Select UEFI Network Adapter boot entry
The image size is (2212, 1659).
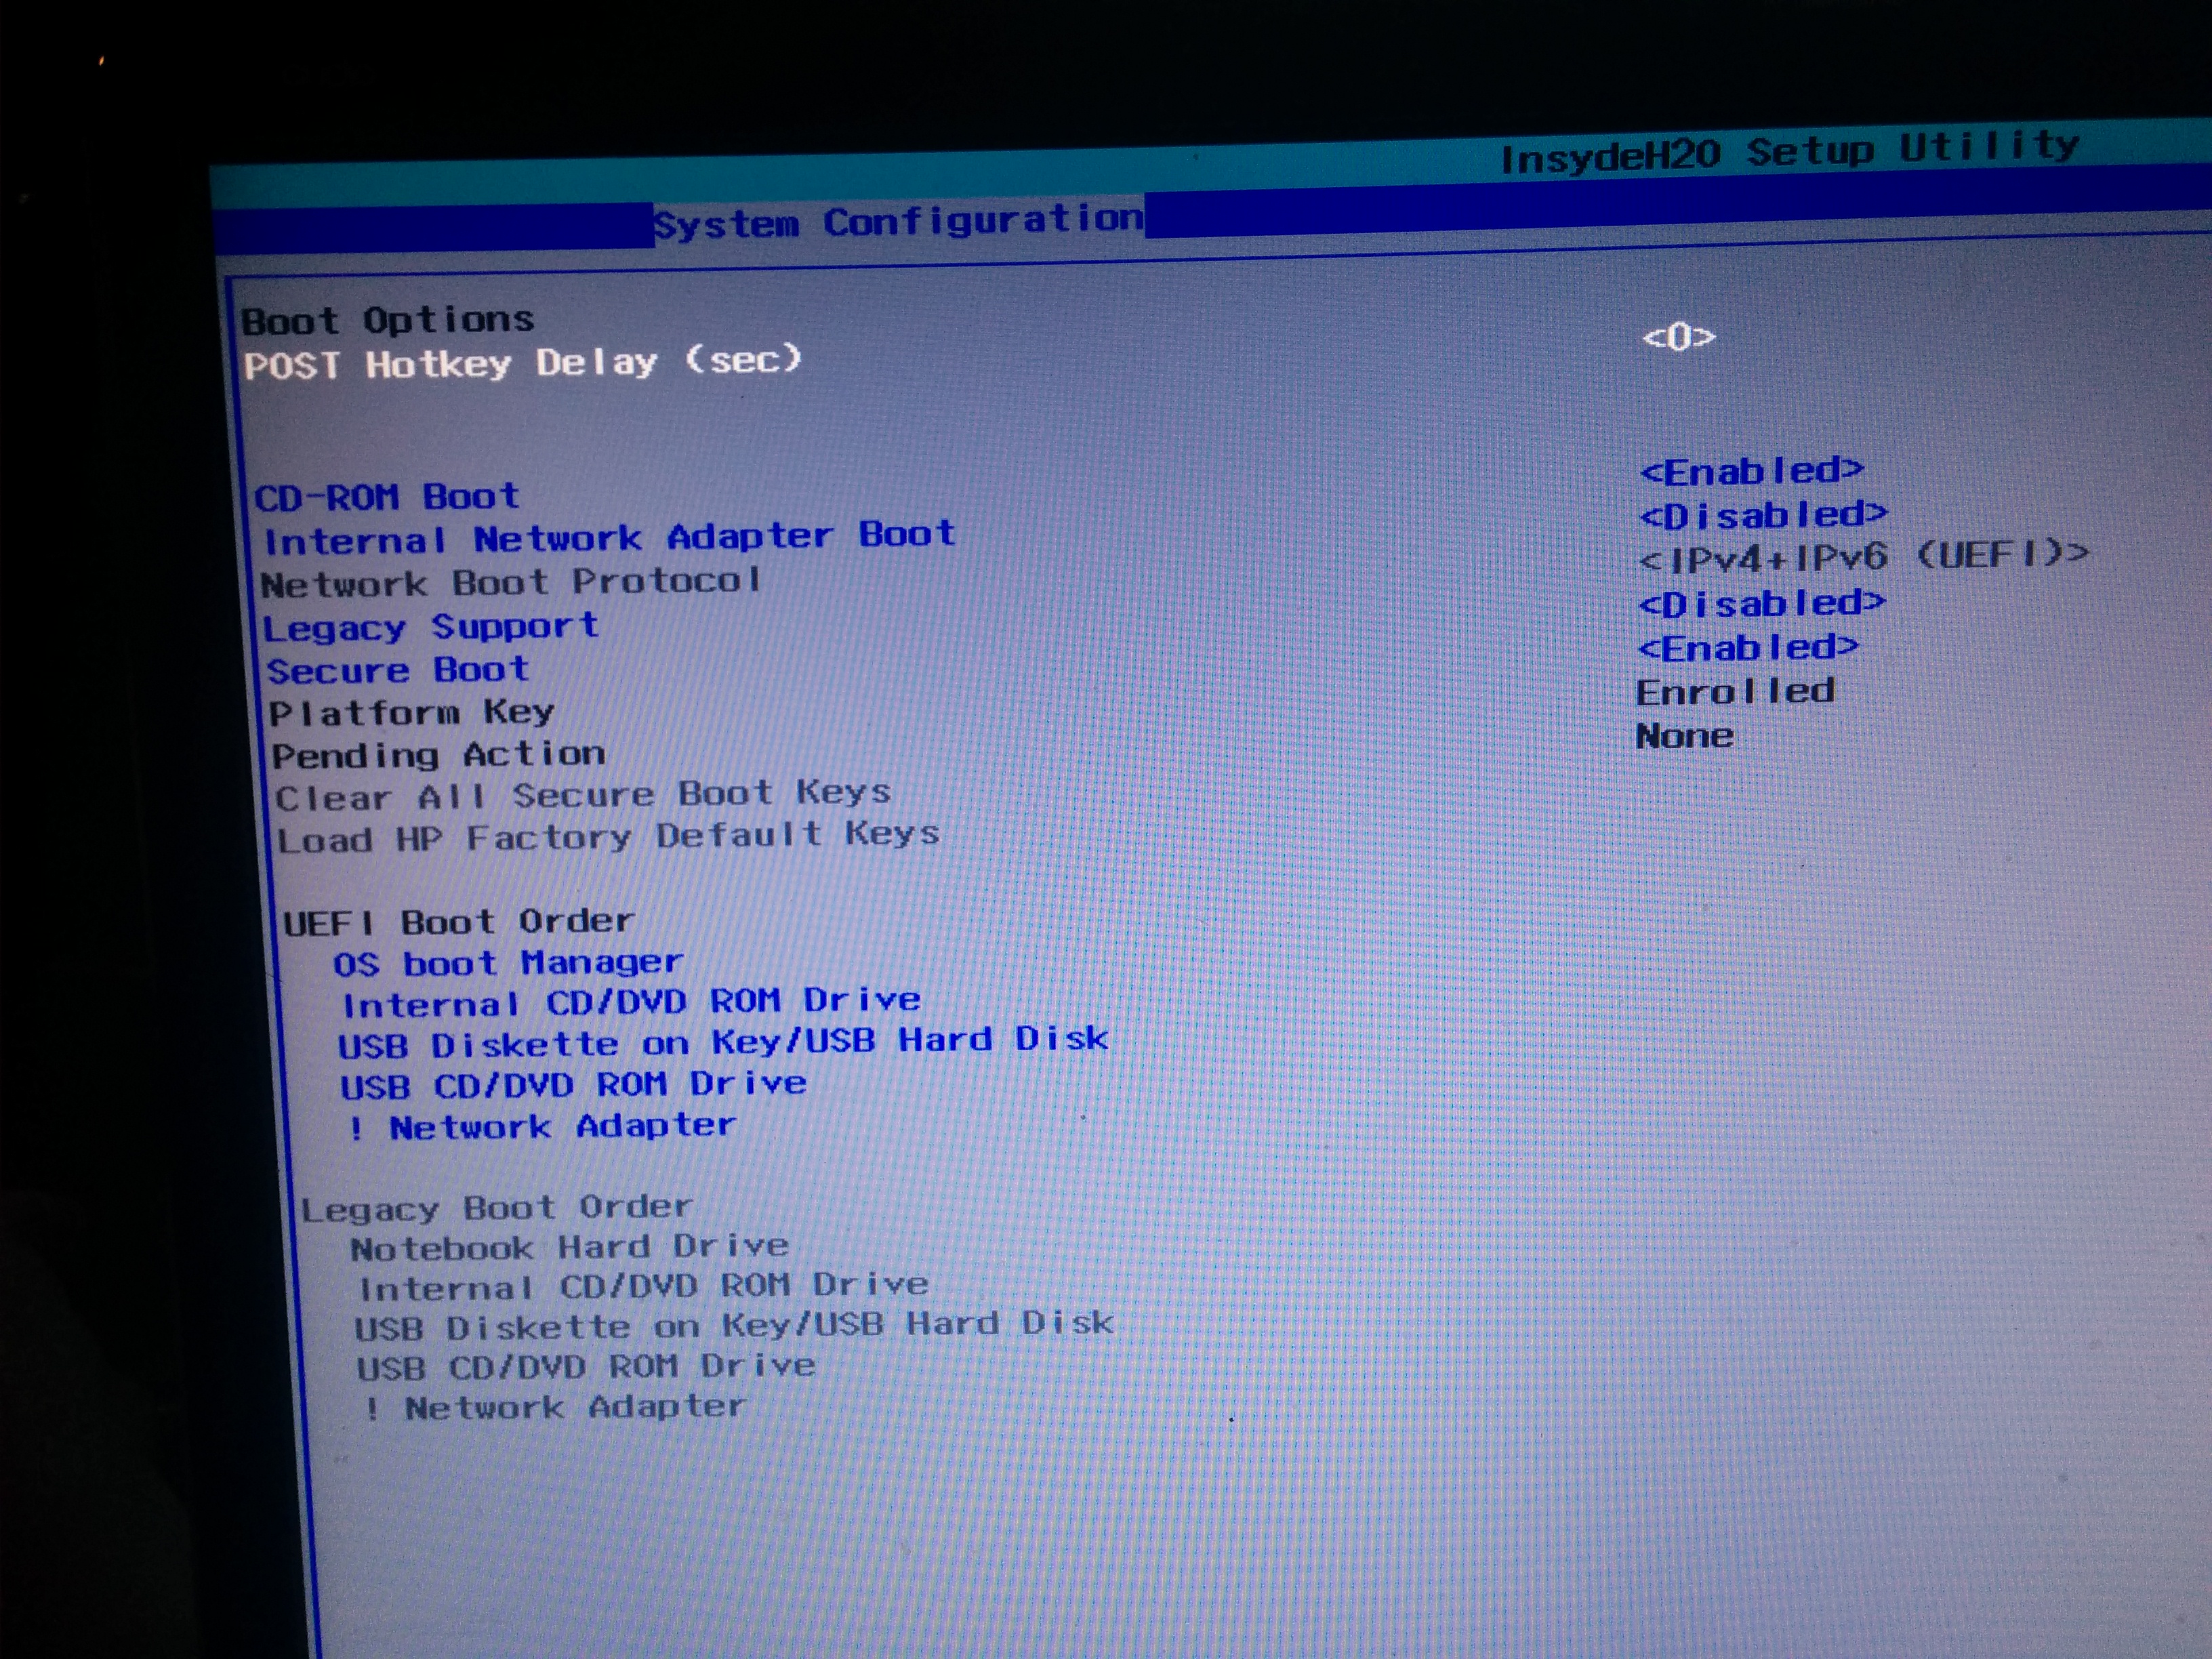tap(543, 1127)
